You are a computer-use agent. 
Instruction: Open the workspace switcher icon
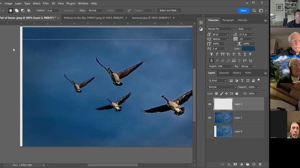261,10
